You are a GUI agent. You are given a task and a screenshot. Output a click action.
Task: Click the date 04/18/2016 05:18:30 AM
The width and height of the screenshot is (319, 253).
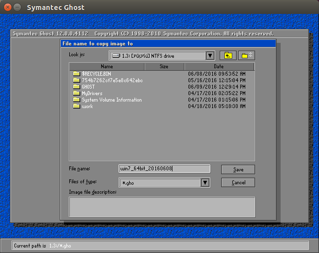217,106
